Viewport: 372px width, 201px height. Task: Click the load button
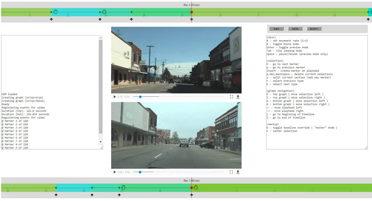coord(276,29)
